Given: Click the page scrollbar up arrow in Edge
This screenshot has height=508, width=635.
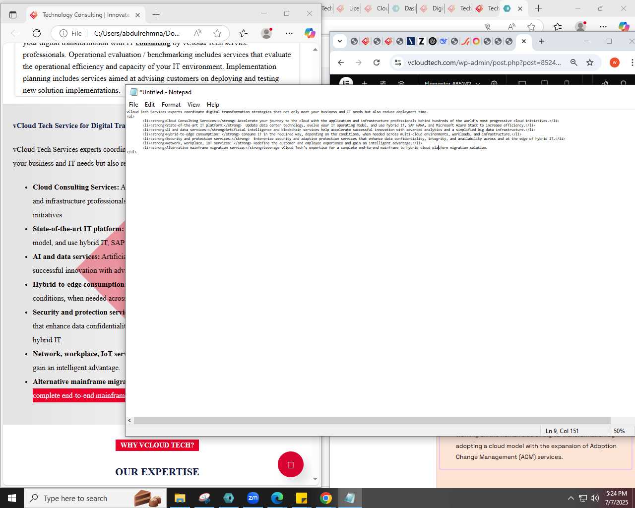Looking at the screenshot, I should [x=315, y=50].
